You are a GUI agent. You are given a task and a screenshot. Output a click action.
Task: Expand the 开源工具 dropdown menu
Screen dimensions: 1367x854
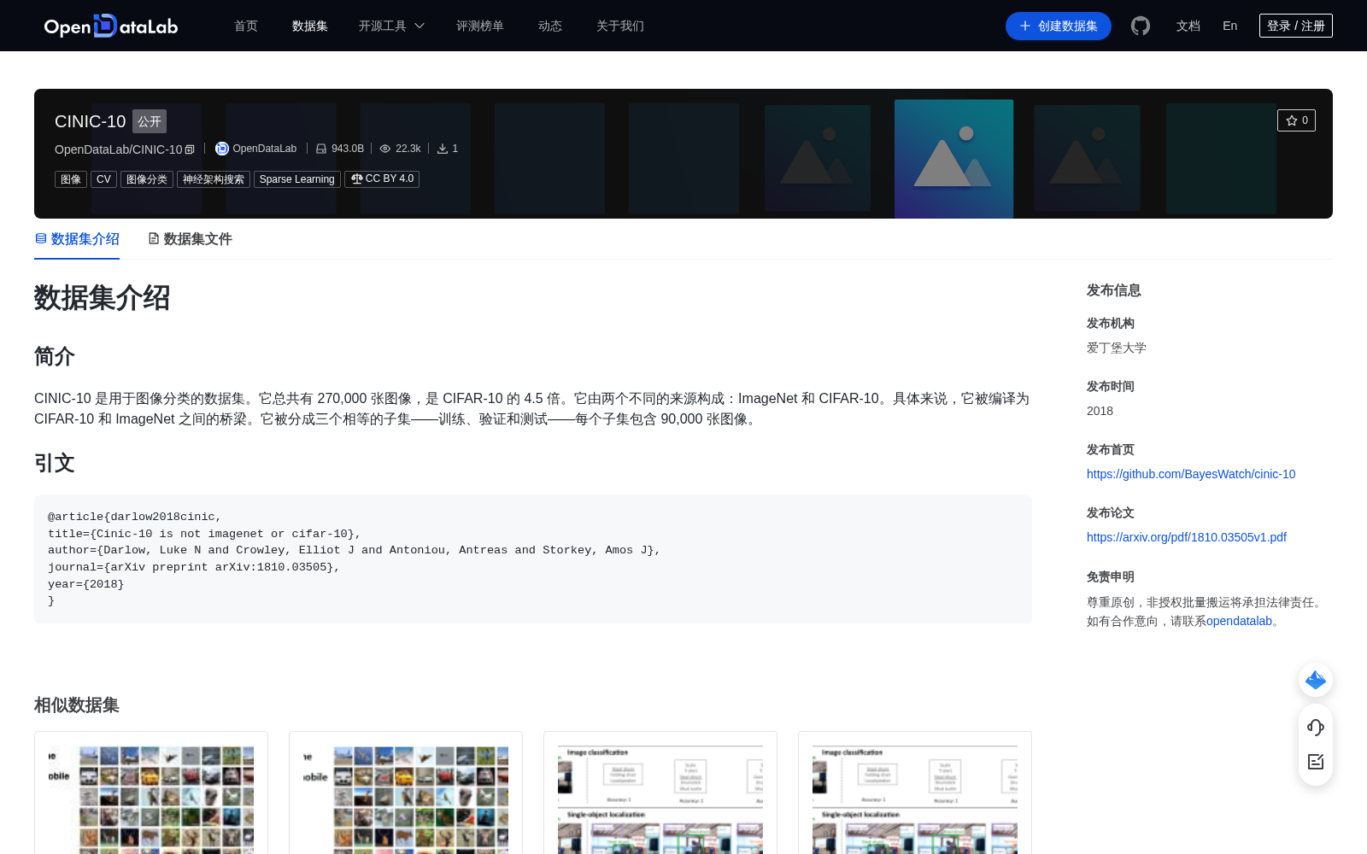[391, 26]
